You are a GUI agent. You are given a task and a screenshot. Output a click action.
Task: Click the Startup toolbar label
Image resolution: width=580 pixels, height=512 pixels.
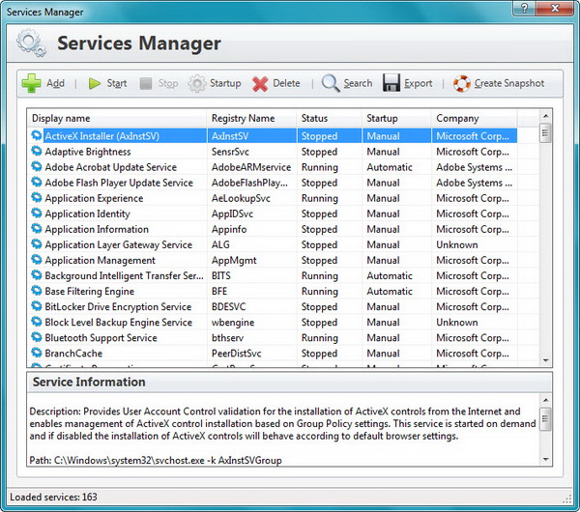225,83
